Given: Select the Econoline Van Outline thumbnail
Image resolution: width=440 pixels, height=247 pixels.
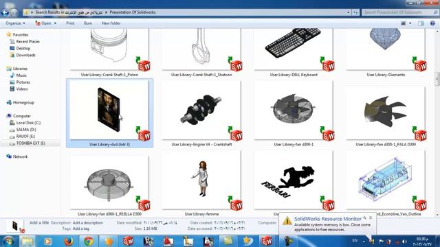Looking at the screenshot, I should tap(386, 180).
